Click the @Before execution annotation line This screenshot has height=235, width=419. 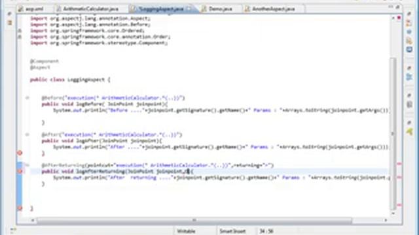pos(113,98)
